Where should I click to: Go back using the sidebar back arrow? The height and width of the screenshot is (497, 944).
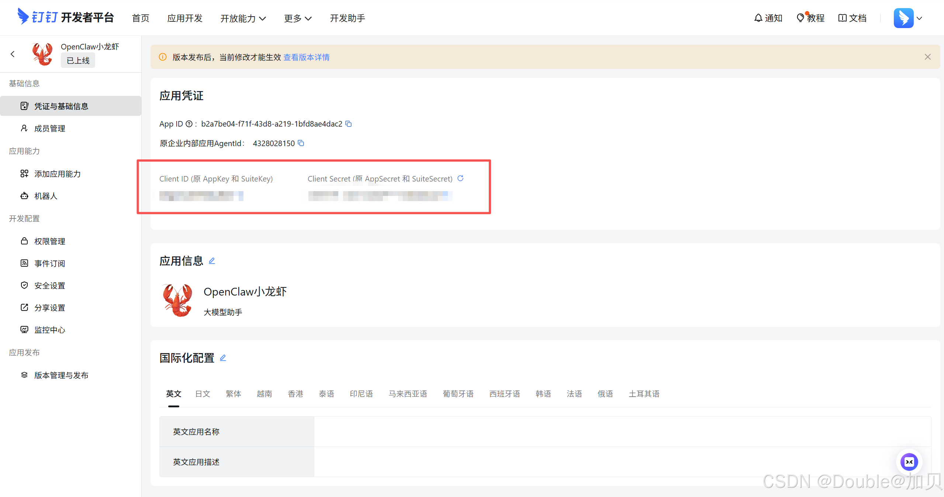point(13,54)
